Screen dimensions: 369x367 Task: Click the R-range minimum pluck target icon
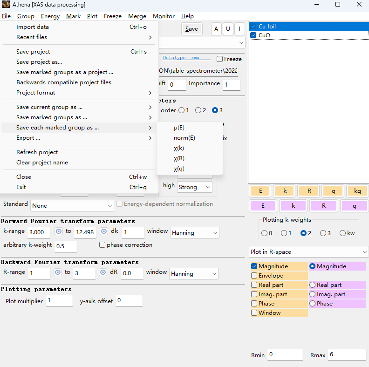pyautogui.click(x=57, y=272)
